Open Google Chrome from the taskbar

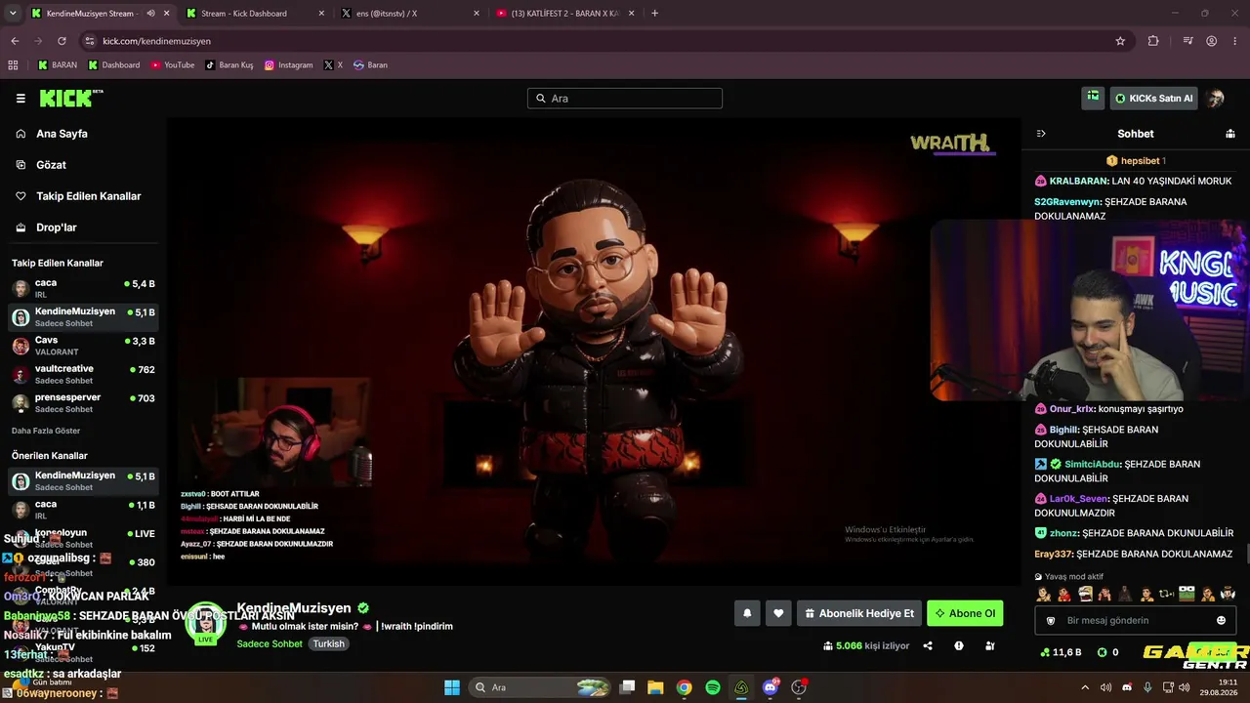point(685,687)
